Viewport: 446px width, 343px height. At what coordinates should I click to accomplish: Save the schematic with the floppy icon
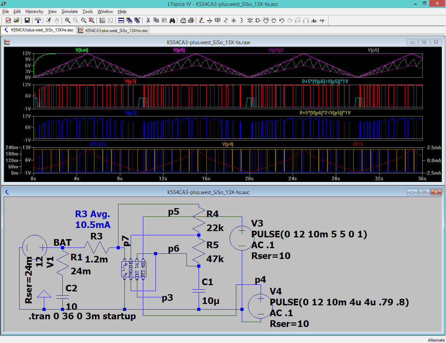point(27,21)
